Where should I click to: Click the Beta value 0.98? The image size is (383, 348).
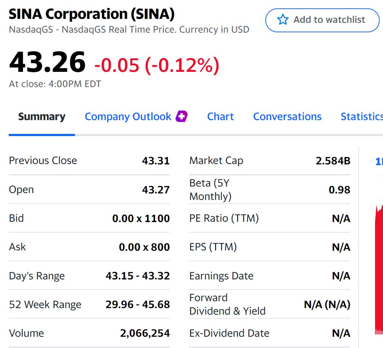pyautogui.click(x=340, y=190)
